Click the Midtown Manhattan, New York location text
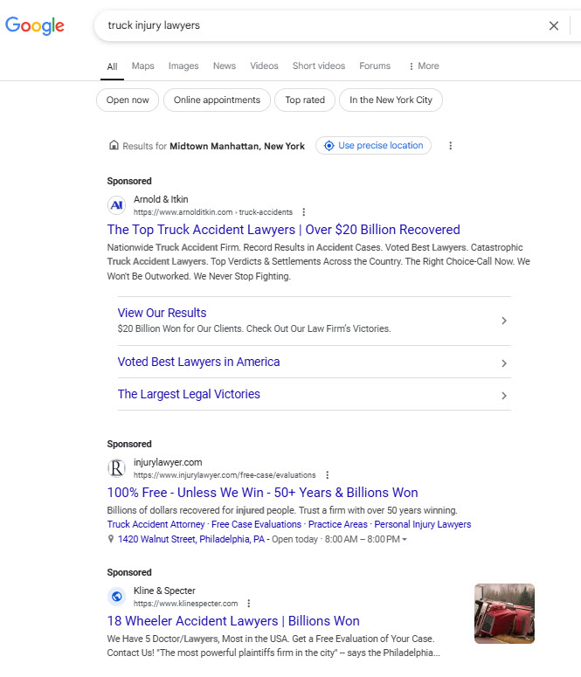 [x=237, y=146]
